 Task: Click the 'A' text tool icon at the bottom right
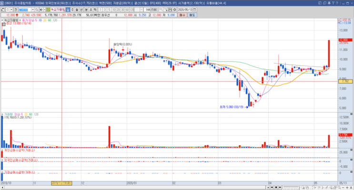tap(351, 187)
